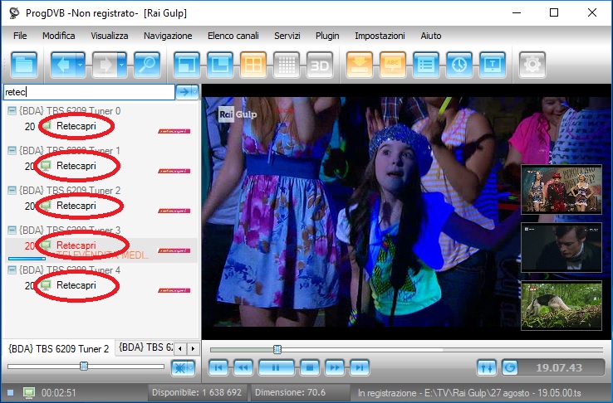Click the mute audio icon

pyautogui.click(x=182, y=367)
